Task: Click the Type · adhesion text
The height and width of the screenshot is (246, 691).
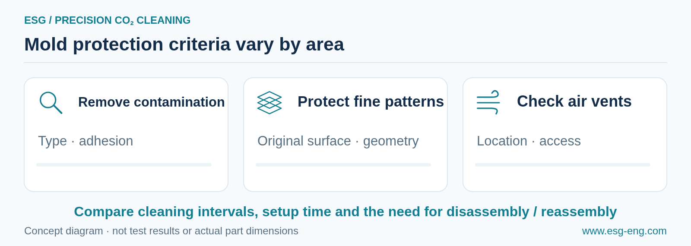Action: pyautogui.click(x=86, y=141)
